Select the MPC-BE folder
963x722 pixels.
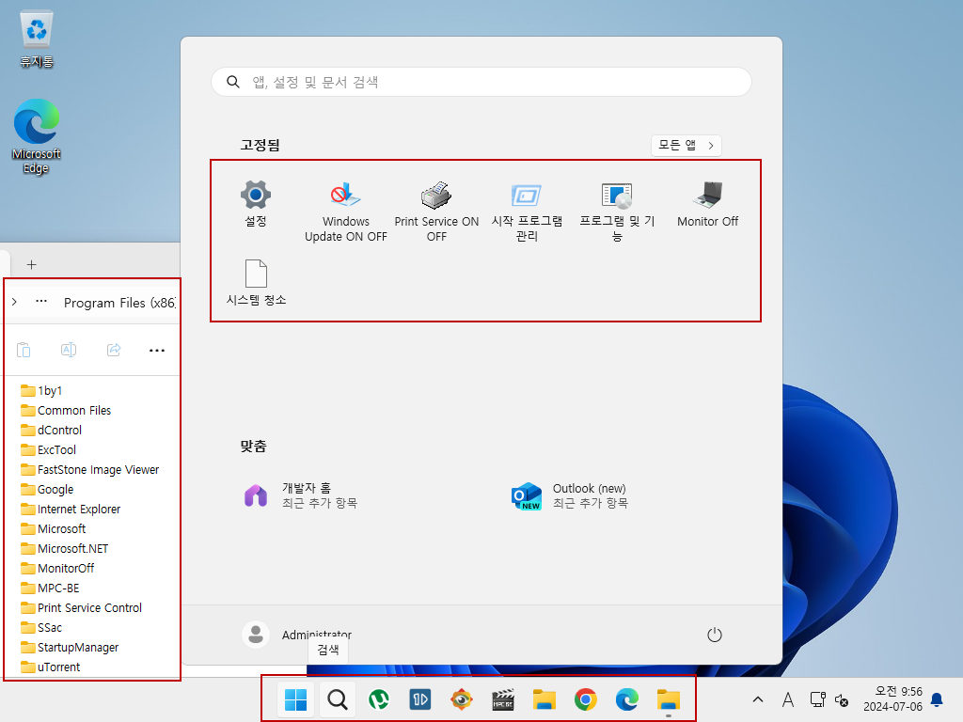pos(50,588)
